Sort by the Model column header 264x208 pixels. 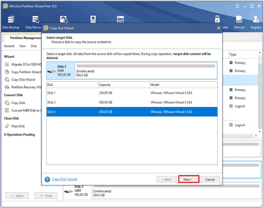pyautogui.click(x=183, y=85)
